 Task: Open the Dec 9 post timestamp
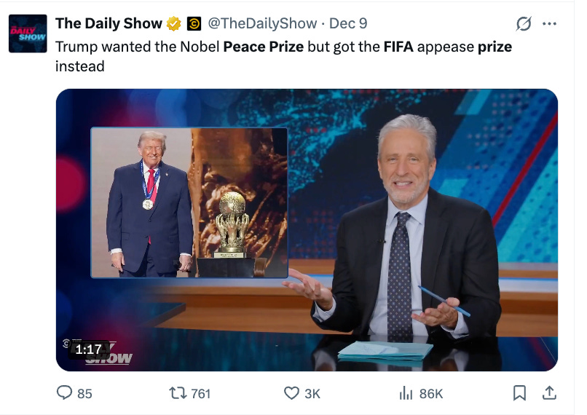pyautogui.click(x=348, y=23)
